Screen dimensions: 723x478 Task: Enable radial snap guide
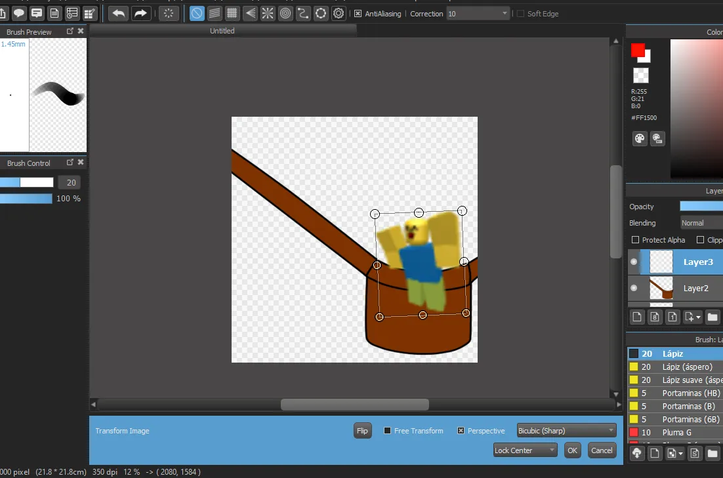tap(268, 13)
